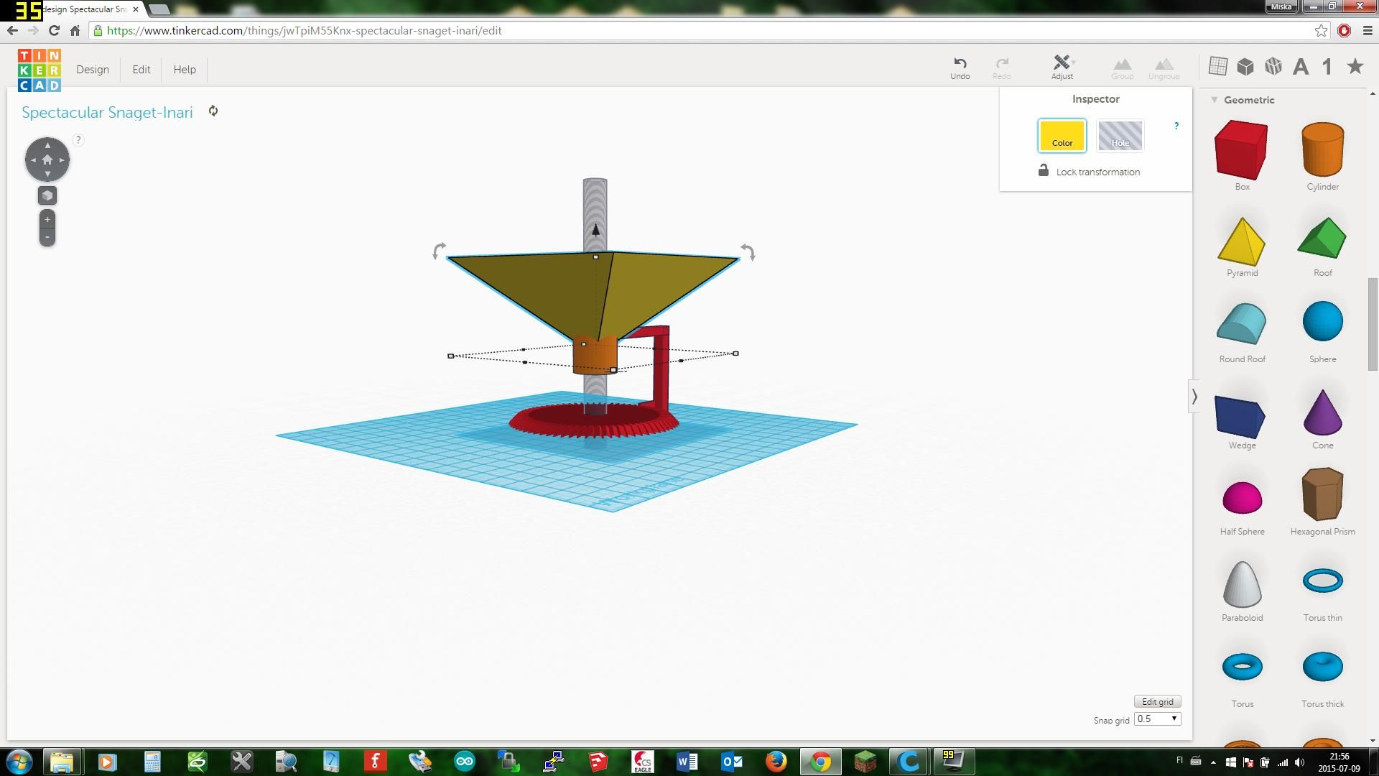Select the Box shape

1241,151
